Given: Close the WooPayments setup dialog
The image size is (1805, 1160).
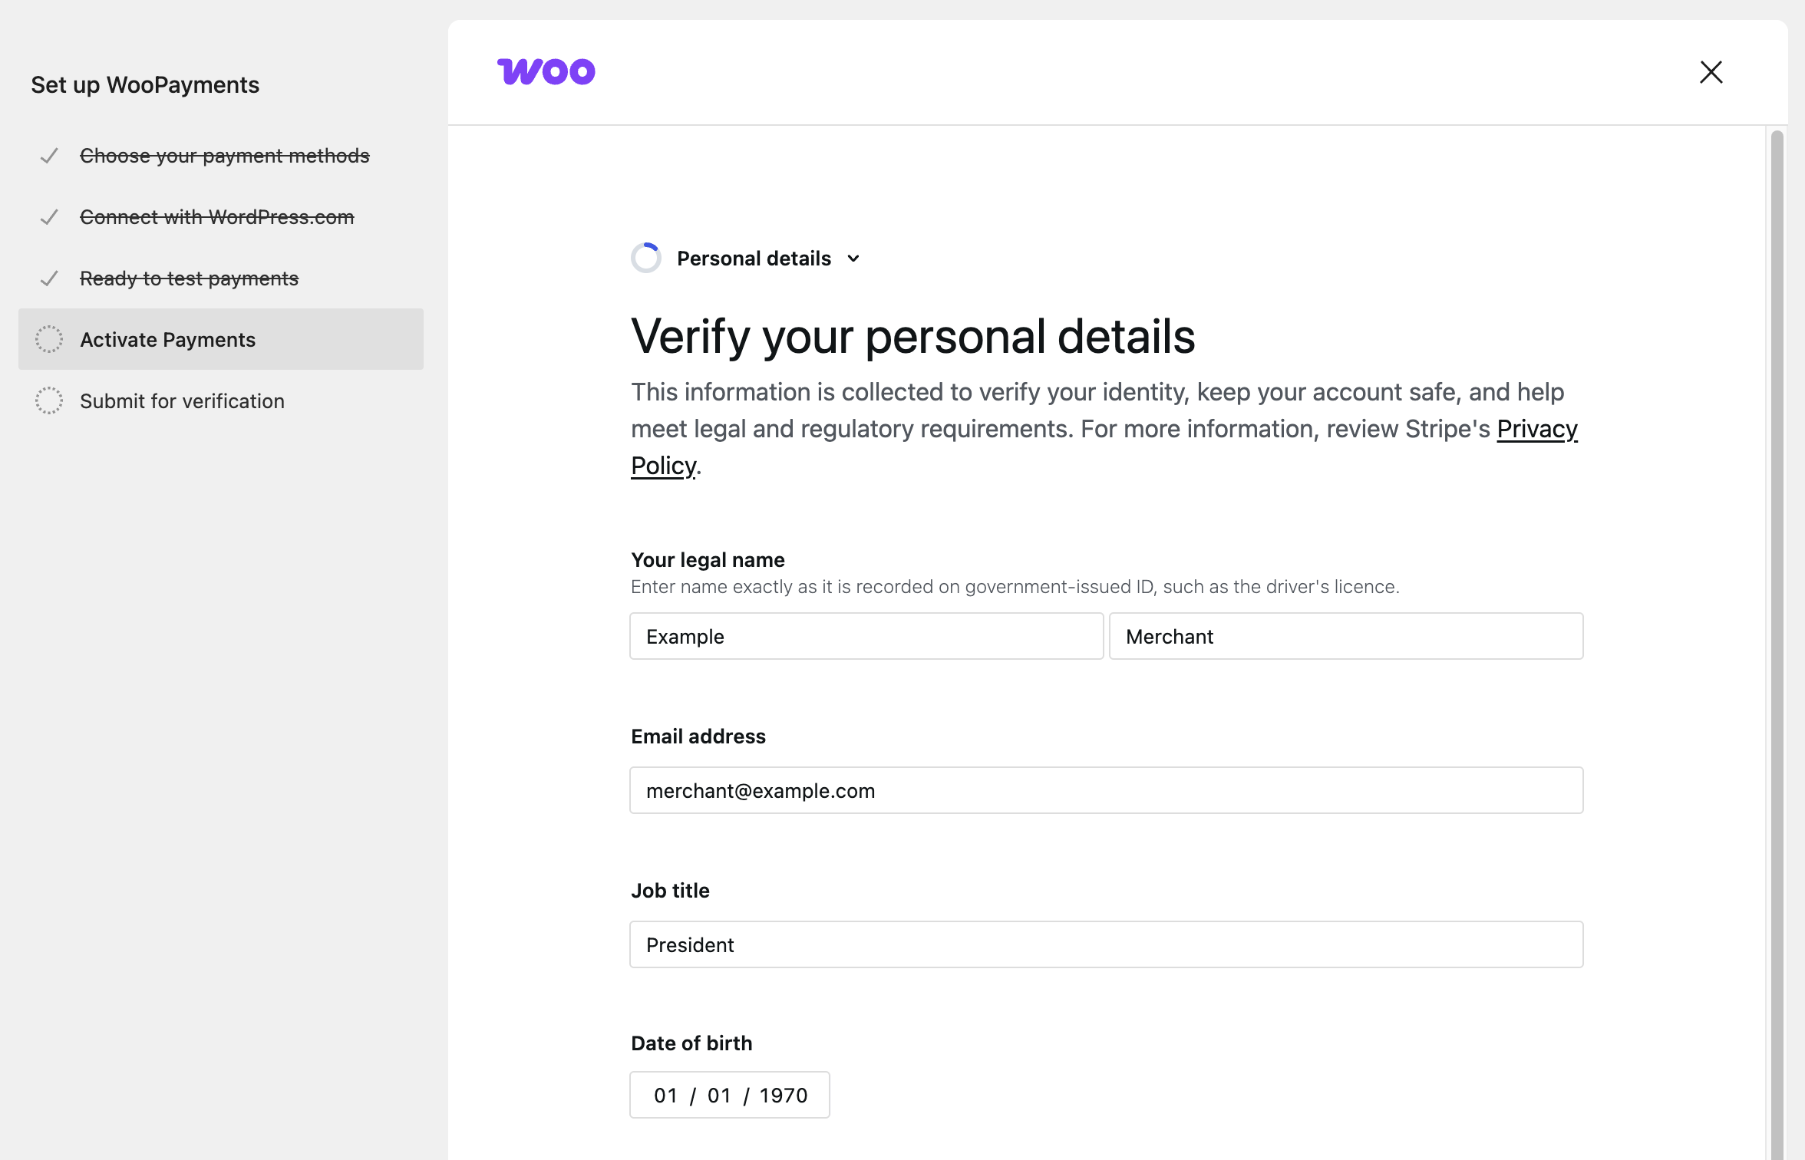Looking at the screenshot, I should pos(1711,72).
